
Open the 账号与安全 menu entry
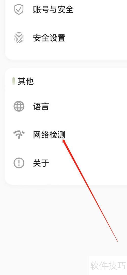pyautogui.click(x=66, y=9)
